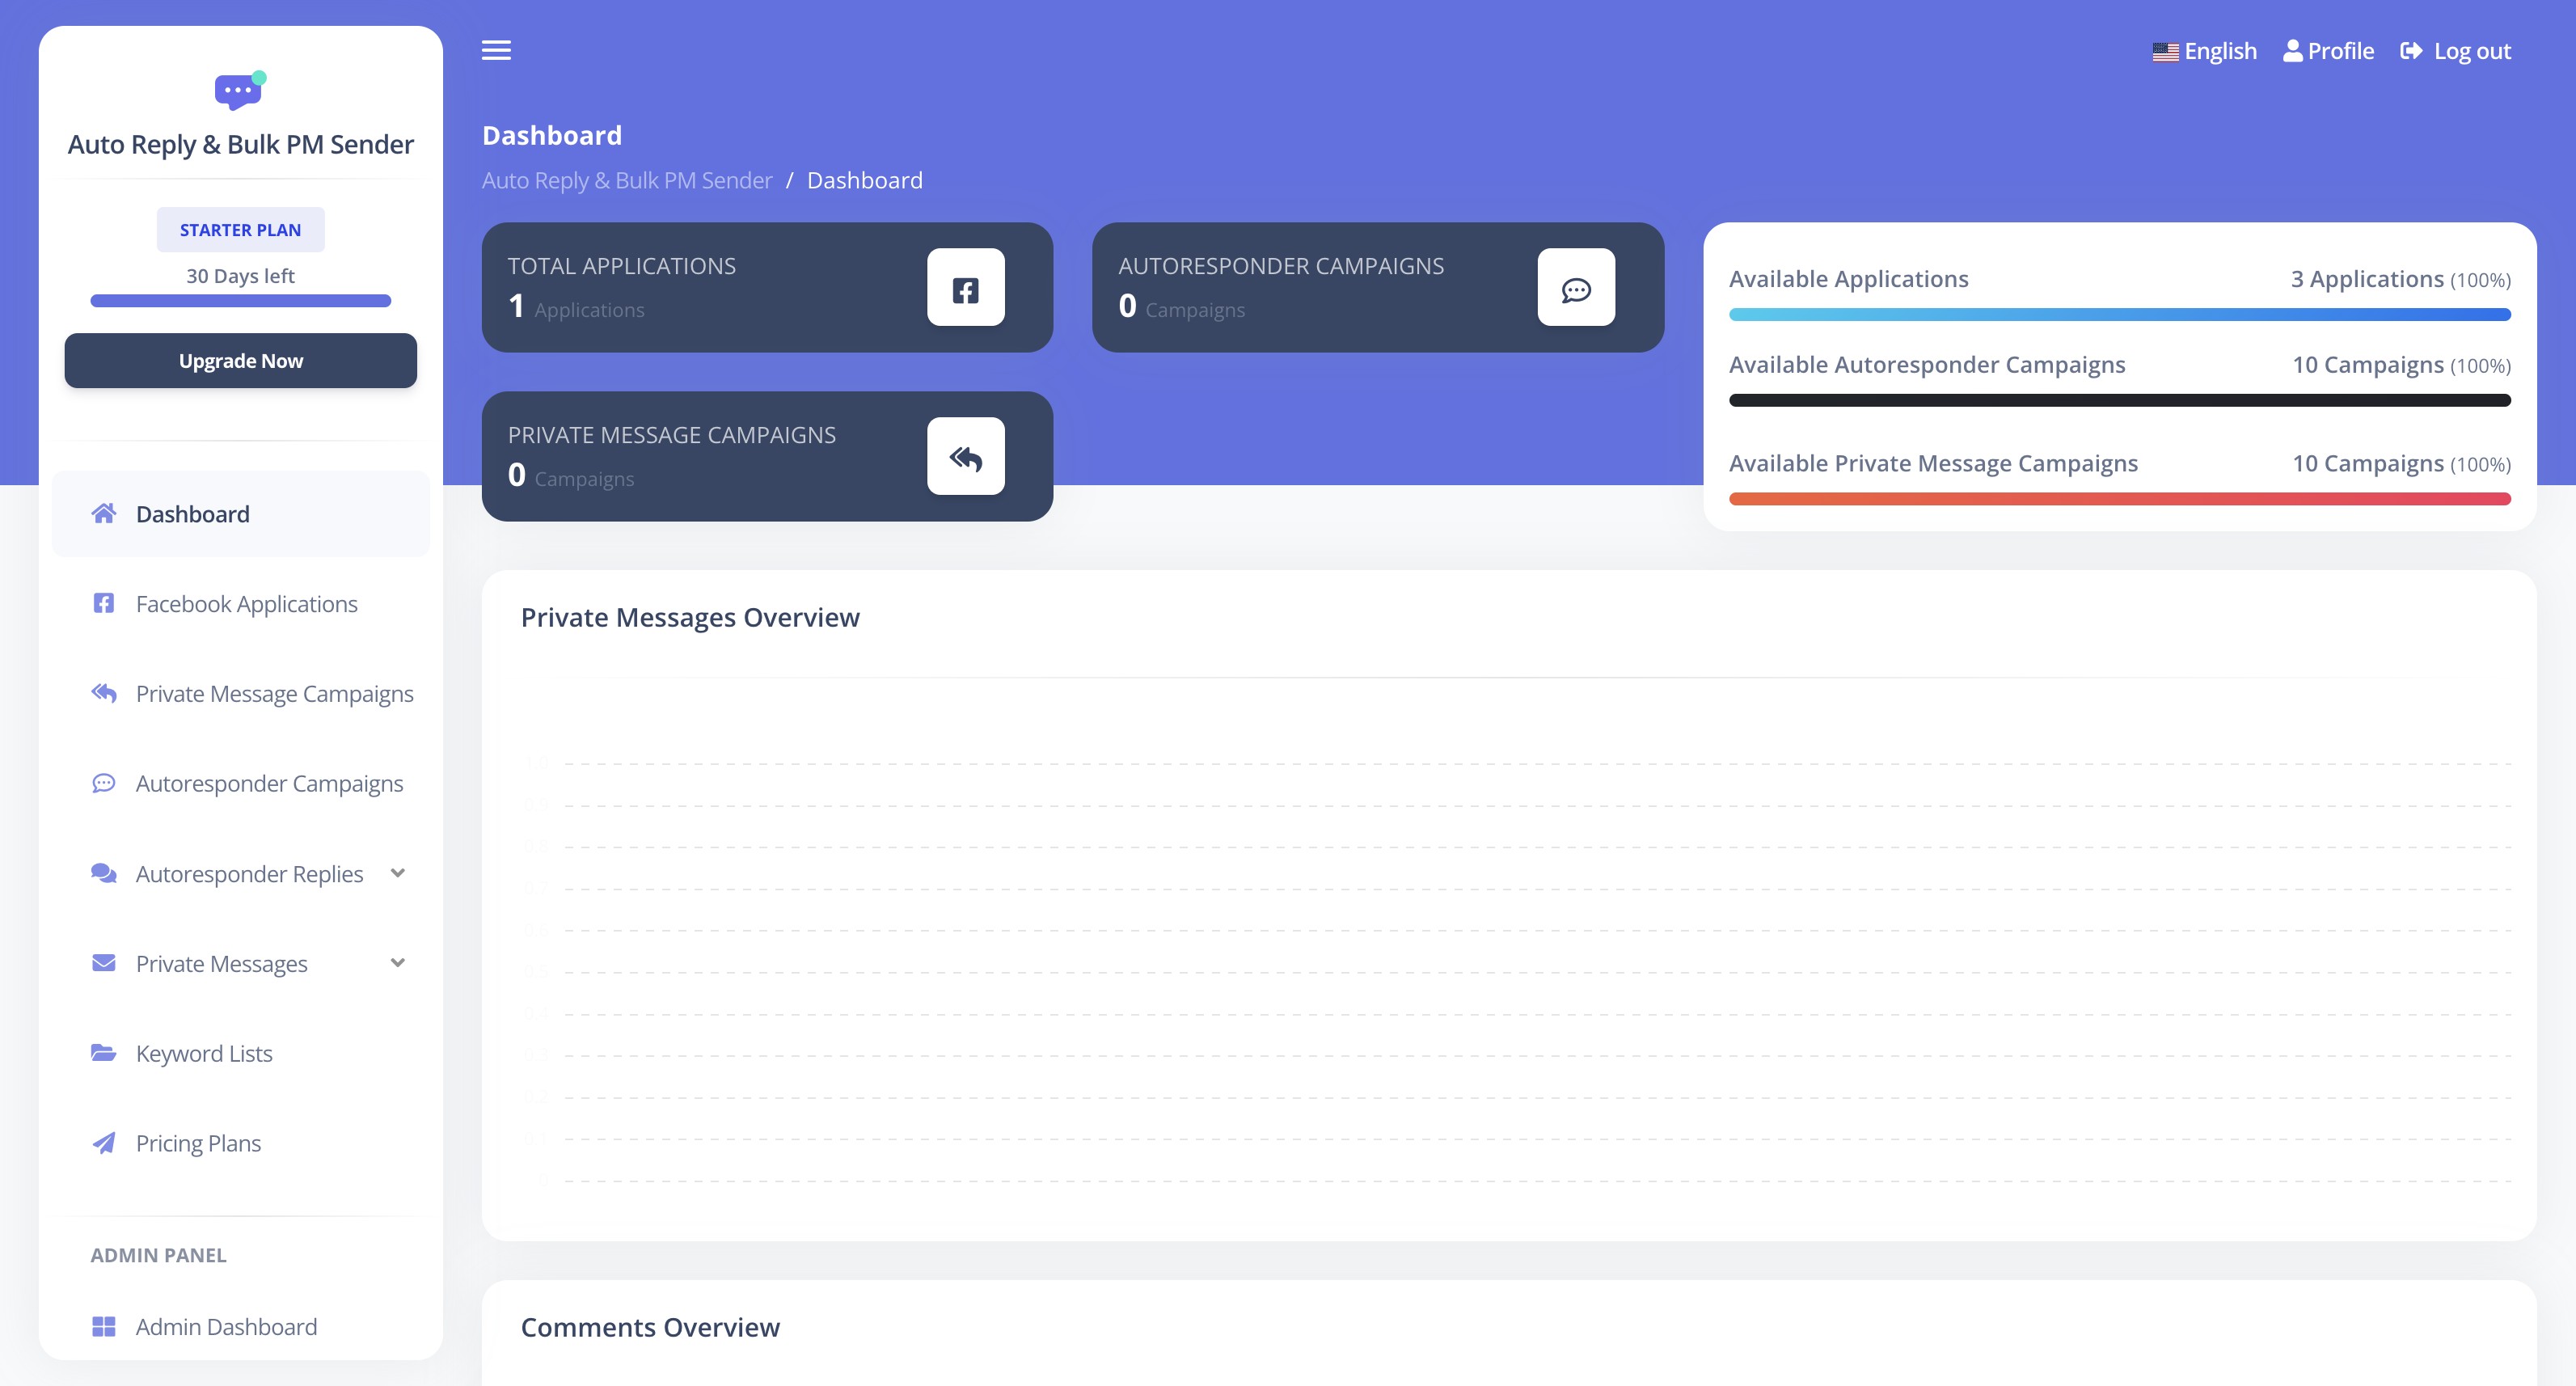Open Facebook Applications menu item
The height and width of the screenshot is (1386, 2576).
pos(246,604)
